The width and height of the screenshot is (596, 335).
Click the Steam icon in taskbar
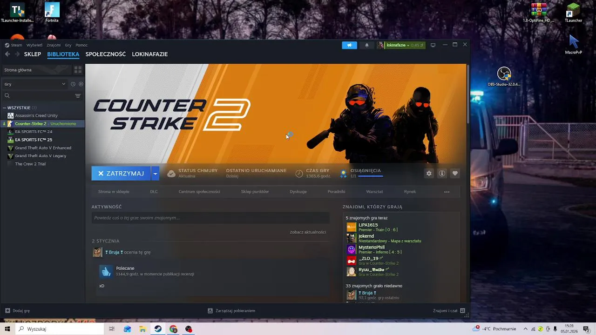158,329
